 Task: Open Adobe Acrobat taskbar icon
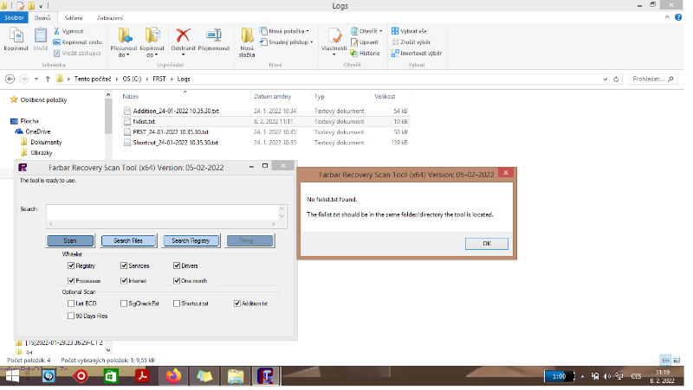pos(142,376)
